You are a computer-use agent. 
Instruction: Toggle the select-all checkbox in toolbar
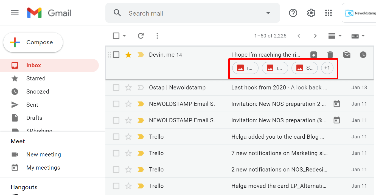tap(116, 36)
